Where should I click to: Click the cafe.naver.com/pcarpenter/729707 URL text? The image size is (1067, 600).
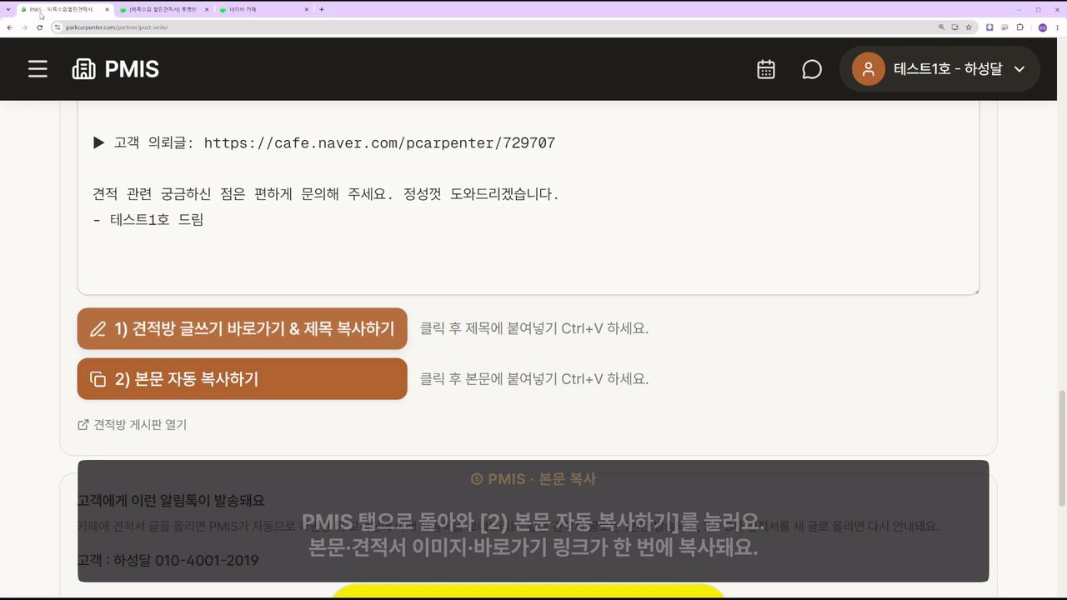coord(379,143)
